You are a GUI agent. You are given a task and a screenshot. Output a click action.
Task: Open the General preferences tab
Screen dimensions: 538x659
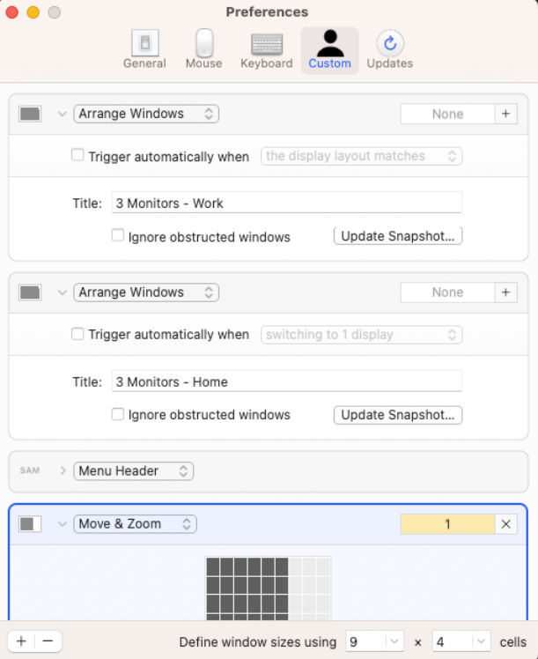144,50
